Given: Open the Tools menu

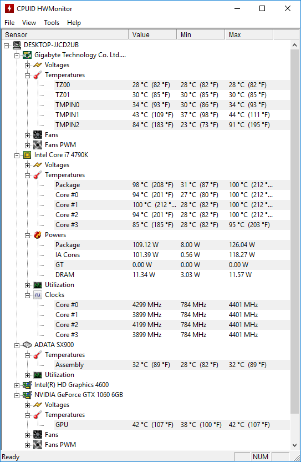Looking at the screenshot, I should 52,23.
